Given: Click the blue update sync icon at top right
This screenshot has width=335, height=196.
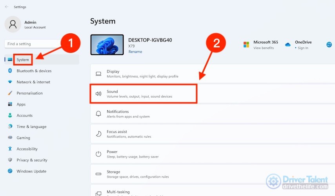Looking at the screenshot, I should click(329, 45).
